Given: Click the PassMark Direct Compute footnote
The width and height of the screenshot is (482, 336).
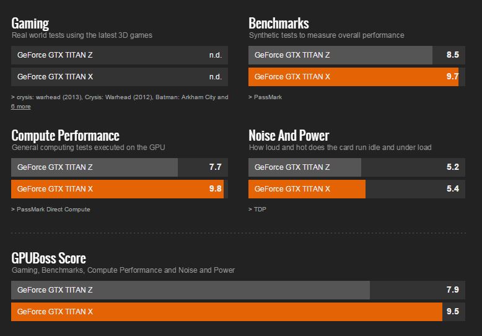Looking at the screenshot, I should (x=51, y=210).
